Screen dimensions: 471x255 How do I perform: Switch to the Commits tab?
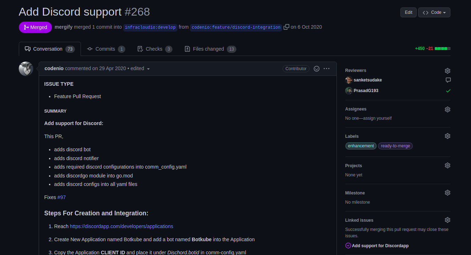[x=106, y=49]
